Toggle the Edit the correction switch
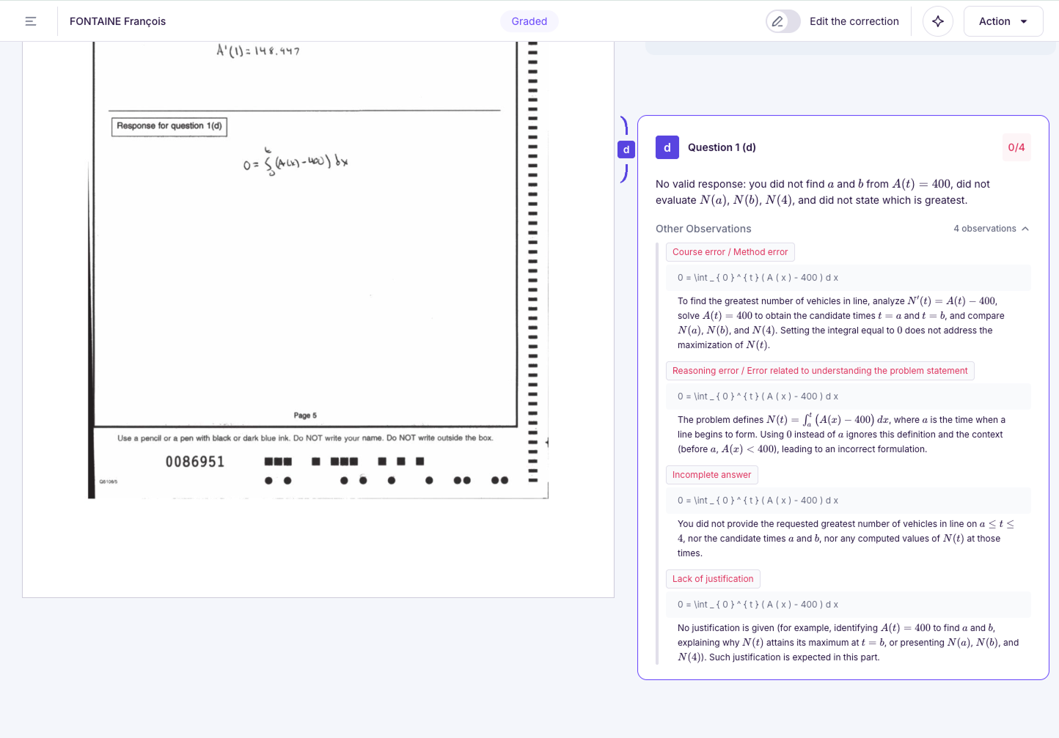 coord(783,21)
